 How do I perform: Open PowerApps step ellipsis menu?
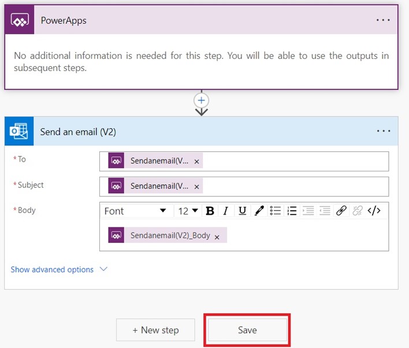pos(383,20)
